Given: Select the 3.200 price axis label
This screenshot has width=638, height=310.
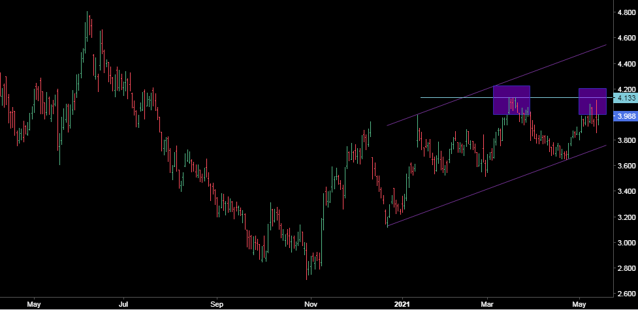Looking at the screenshot, I should click(626, 217).
